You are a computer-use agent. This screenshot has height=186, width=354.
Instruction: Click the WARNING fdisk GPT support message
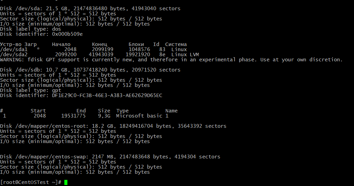[171, 60]
